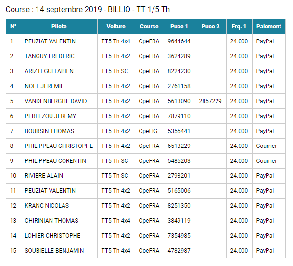Image resolution: width=293 pixels, height=266 pixels.
Task: Click the Puce 1 column header
Action: point(179,27)
